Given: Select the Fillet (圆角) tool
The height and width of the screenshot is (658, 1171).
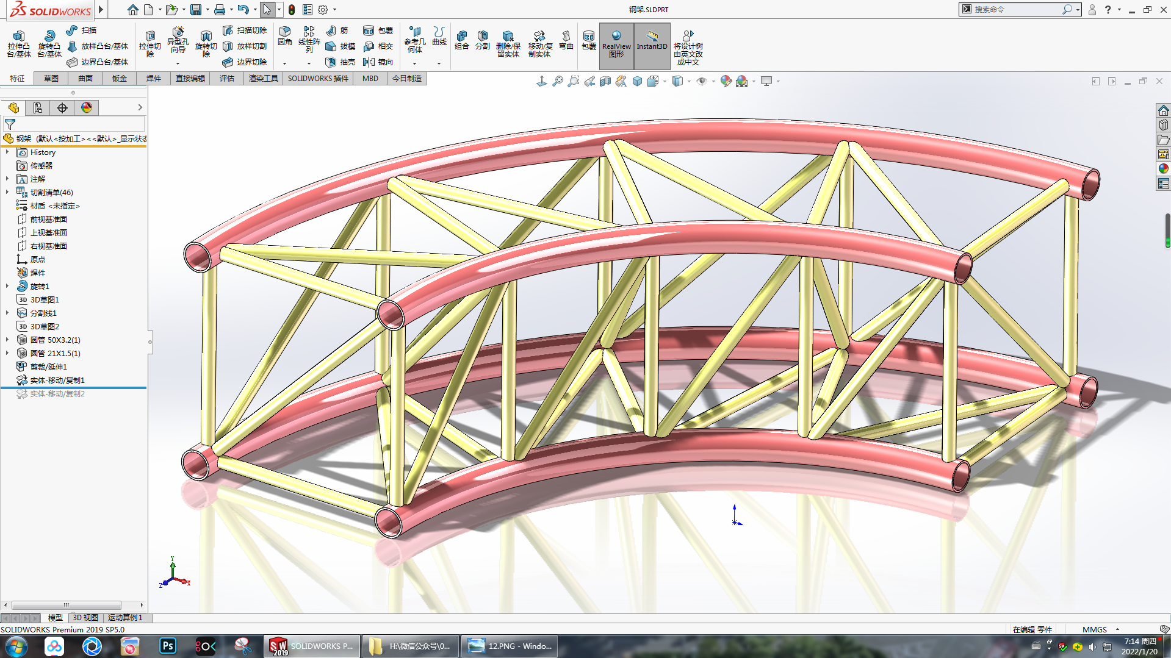Looking at the screenshot, I should point(285,37).
